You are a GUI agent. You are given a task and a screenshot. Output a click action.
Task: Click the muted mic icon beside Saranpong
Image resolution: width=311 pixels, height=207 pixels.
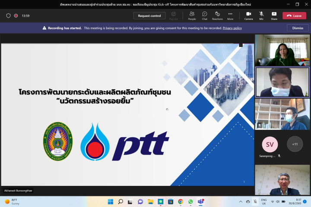point(279,156)
